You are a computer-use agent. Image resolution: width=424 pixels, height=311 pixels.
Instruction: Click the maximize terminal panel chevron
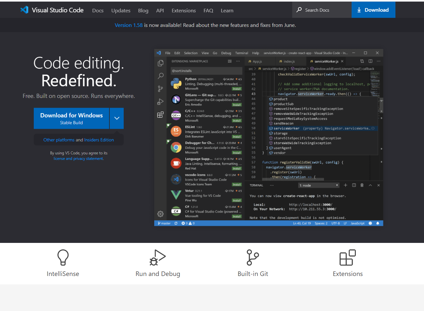point(370,185)
